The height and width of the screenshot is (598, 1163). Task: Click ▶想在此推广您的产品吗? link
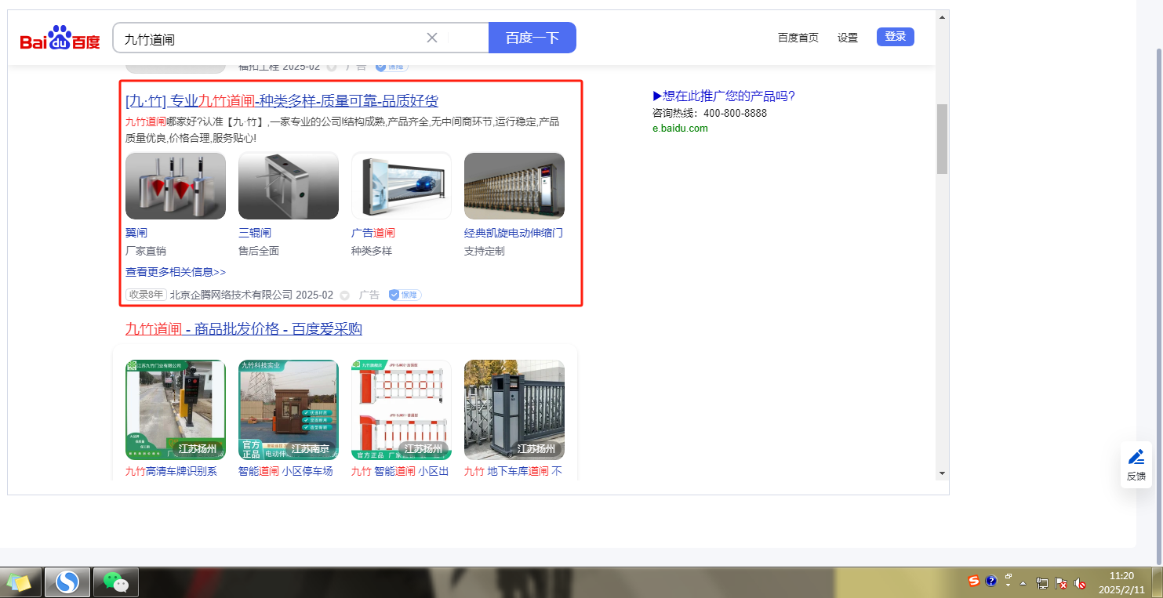pyautogui.click(x=724, y=96)
